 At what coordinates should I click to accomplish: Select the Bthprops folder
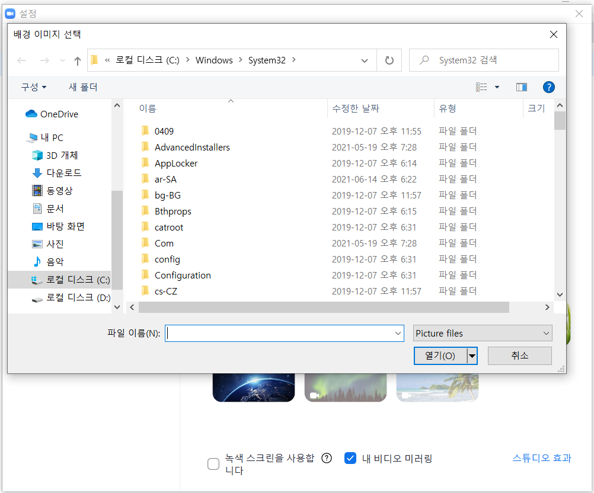pyautogui.click(x=173, y=212)
